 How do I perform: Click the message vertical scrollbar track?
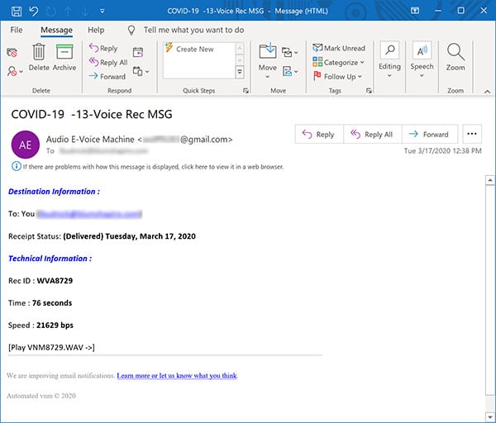click(x=490, y=298)
